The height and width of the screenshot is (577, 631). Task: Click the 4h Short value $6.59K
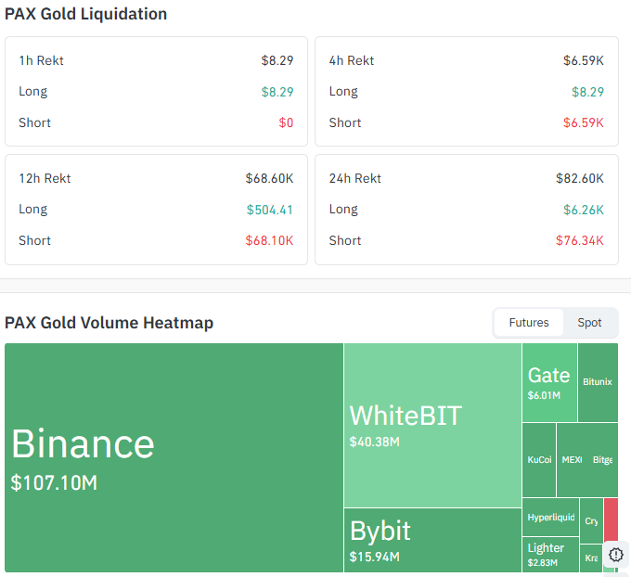coord(583,122)
